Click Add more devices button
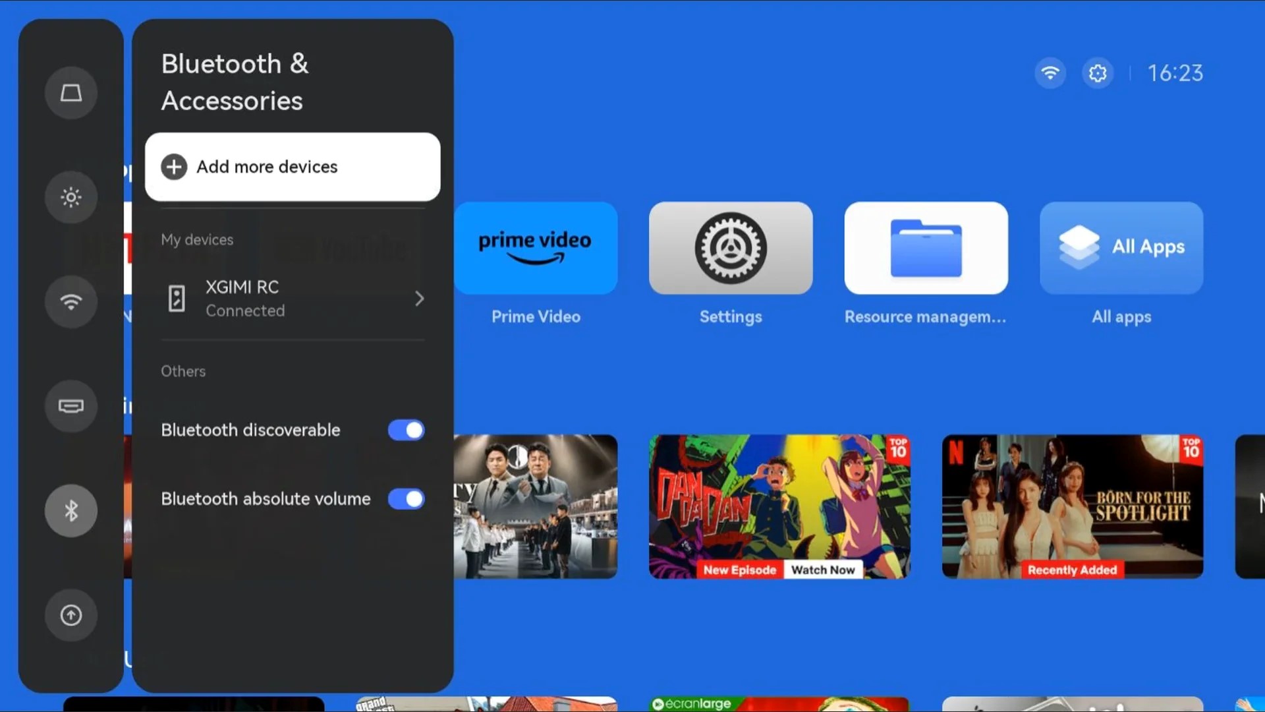Screen dimensions: 1265x712 tap(293, 167)
